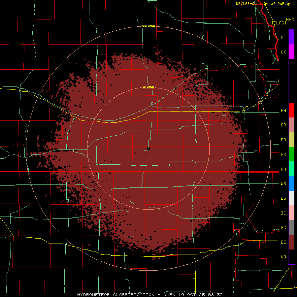This screenshot has width=297, height=297.
Task: Click the RA legend label
Action: pos(283,169)
